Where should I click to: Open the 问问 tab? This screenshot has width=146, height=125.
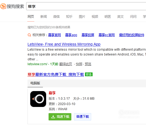(133, 17)
